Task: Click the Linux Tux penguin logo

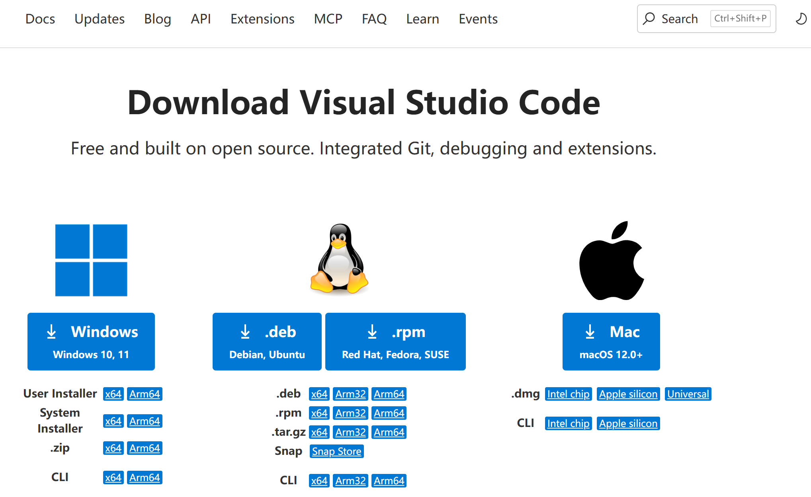Action: 339,259
